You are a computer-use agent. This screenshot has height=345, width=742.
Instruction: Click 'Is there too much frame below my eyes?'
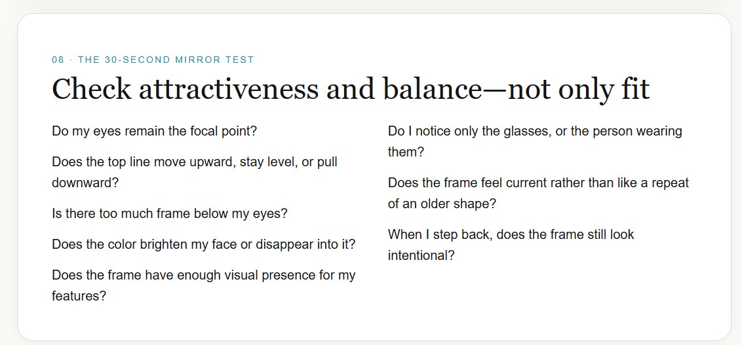(170, 213)
